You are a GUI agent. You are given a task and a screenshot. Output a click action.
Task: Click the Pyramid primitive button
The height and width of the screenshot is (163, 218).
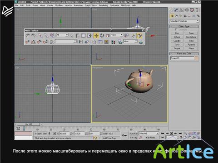click(191, 45)
